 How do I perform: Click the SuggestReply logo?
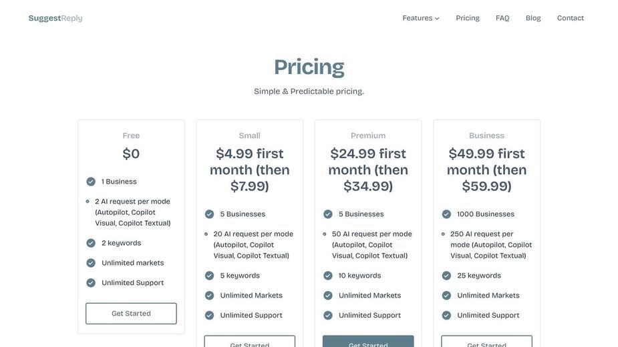tap(55, 18)
